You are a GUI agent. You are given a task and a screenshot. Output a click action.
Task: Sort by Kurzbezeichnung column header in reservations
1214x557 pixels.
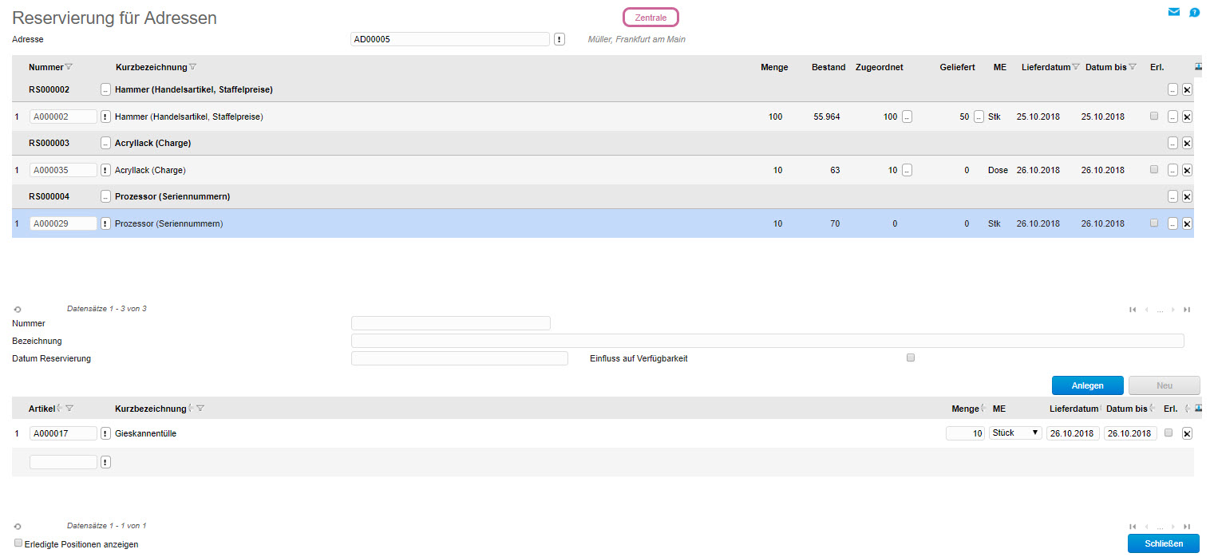pyautogui.click(x=151, y=67)
